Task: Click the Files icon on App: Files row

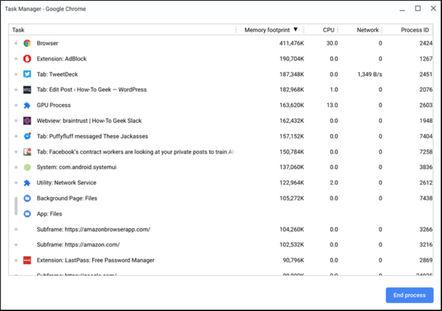Action: click(x=27, y=214)
